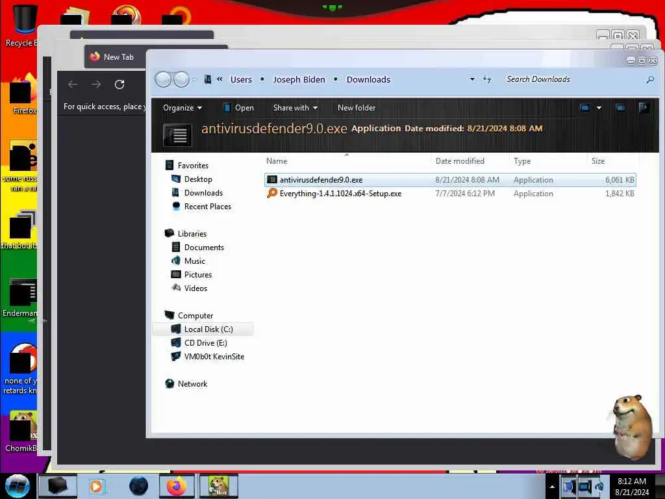Screen dimensions: 665x499
Task: Click the Everything setup magnifier file icon
Action: pos(272,193)
